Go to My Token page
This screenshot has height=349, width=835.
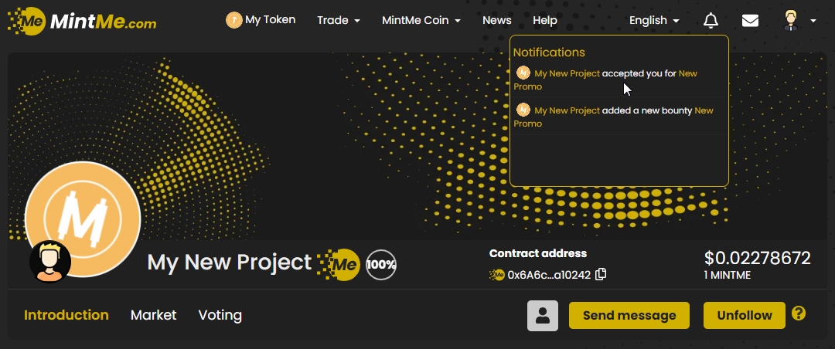[x=261, y=20]
